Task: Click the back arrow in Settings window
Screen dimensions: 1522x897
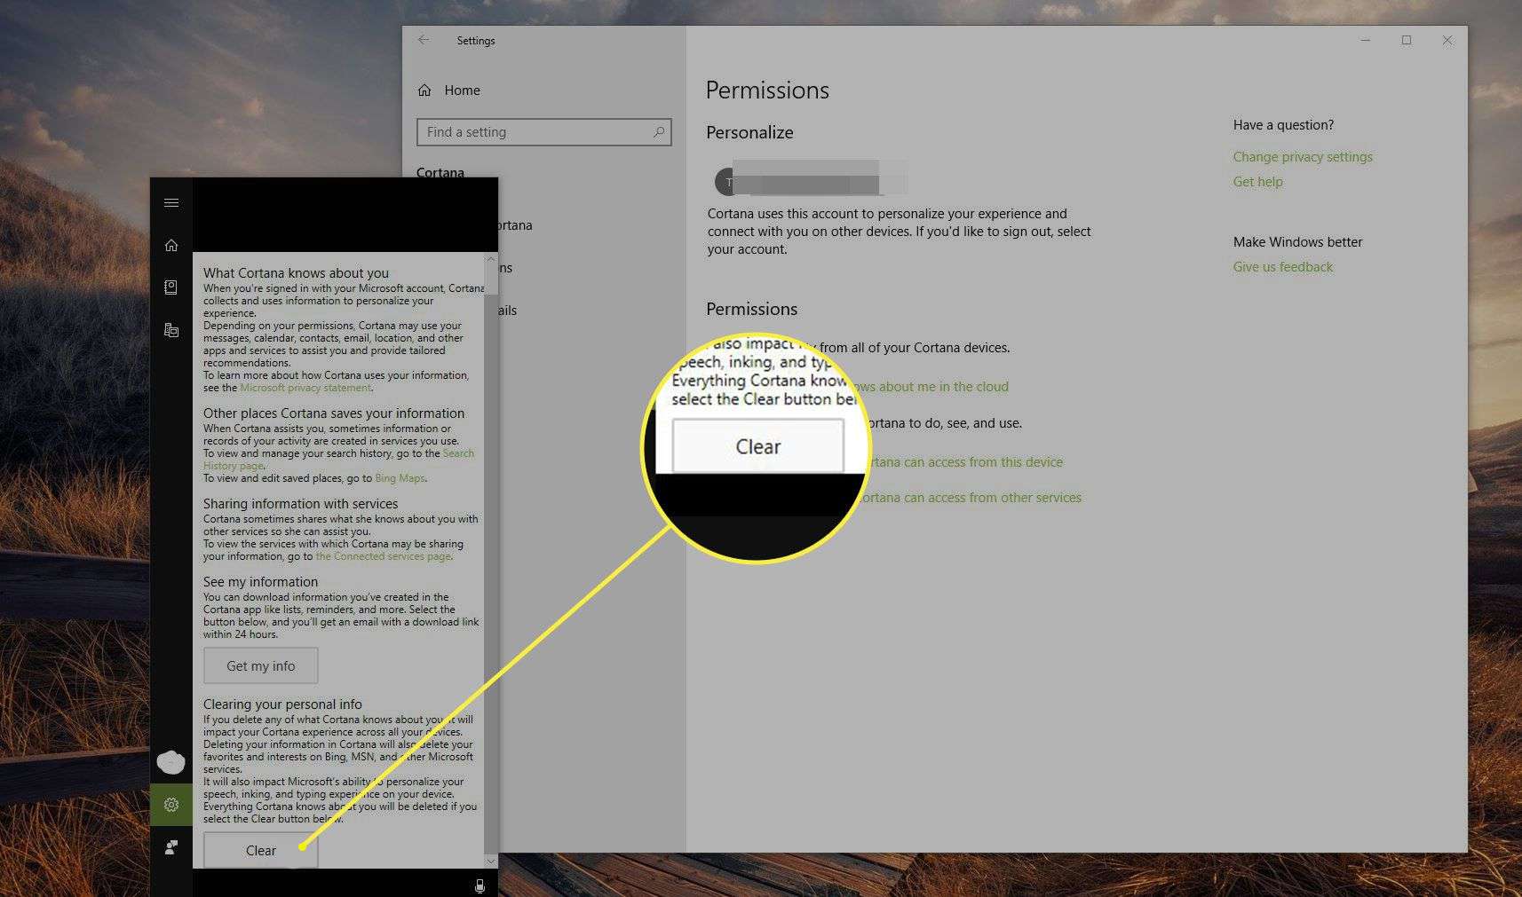Action: tap(424, 40)
